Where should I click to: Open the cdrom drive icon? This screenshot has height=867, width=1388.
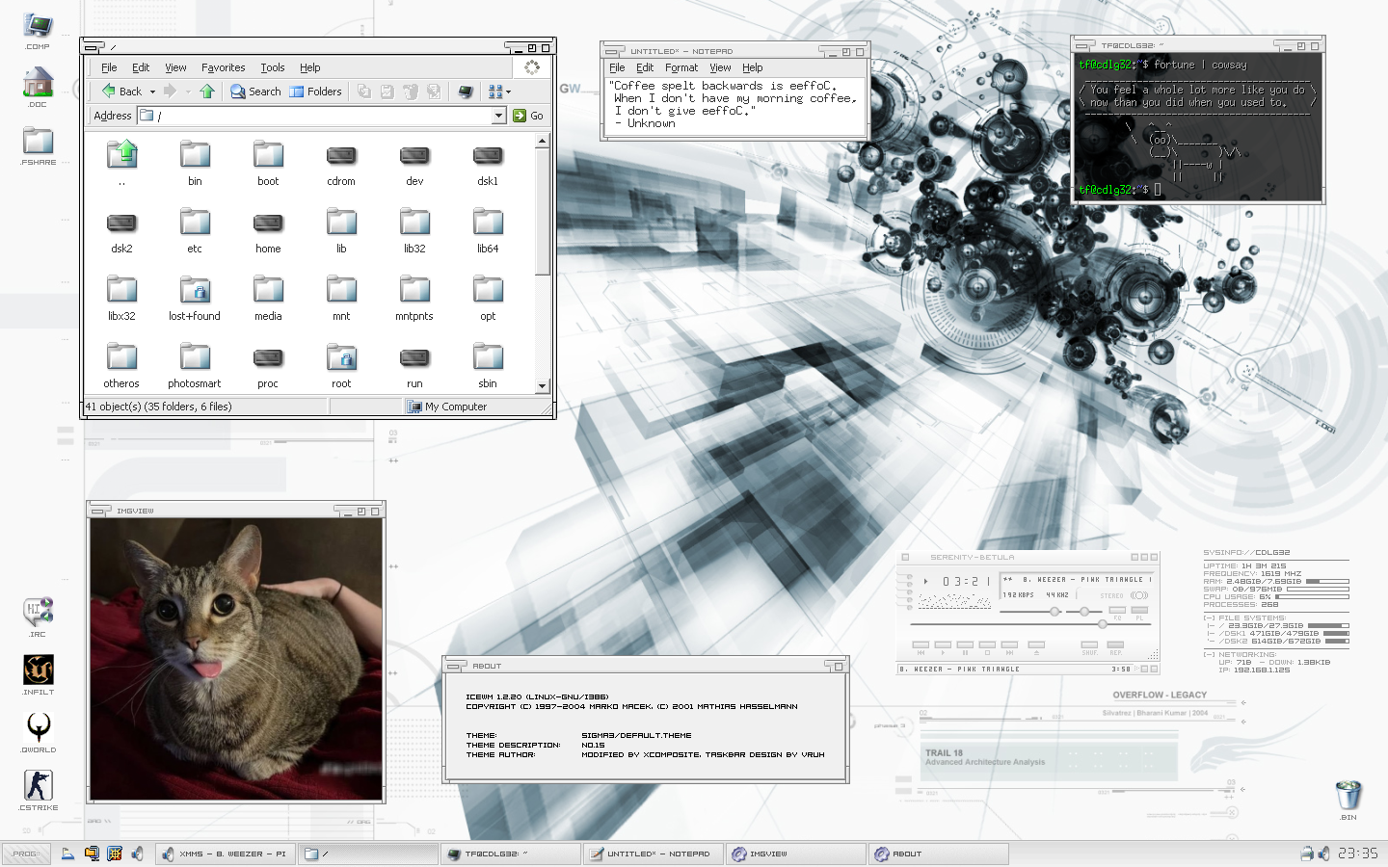341,157
